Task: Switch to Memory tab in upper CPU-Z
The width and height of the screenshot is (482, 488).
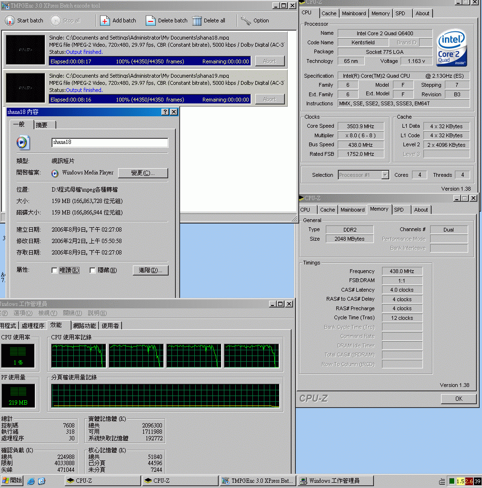Action: 381,13
